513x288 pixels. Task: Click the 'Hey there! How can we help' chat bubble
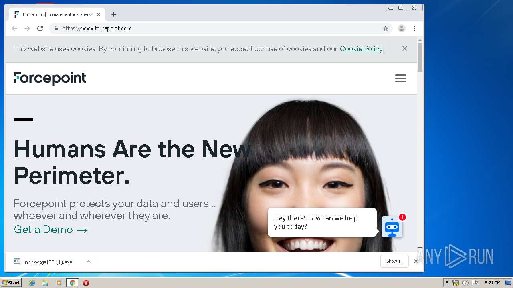pyautogui.click(x=322, y=222)
